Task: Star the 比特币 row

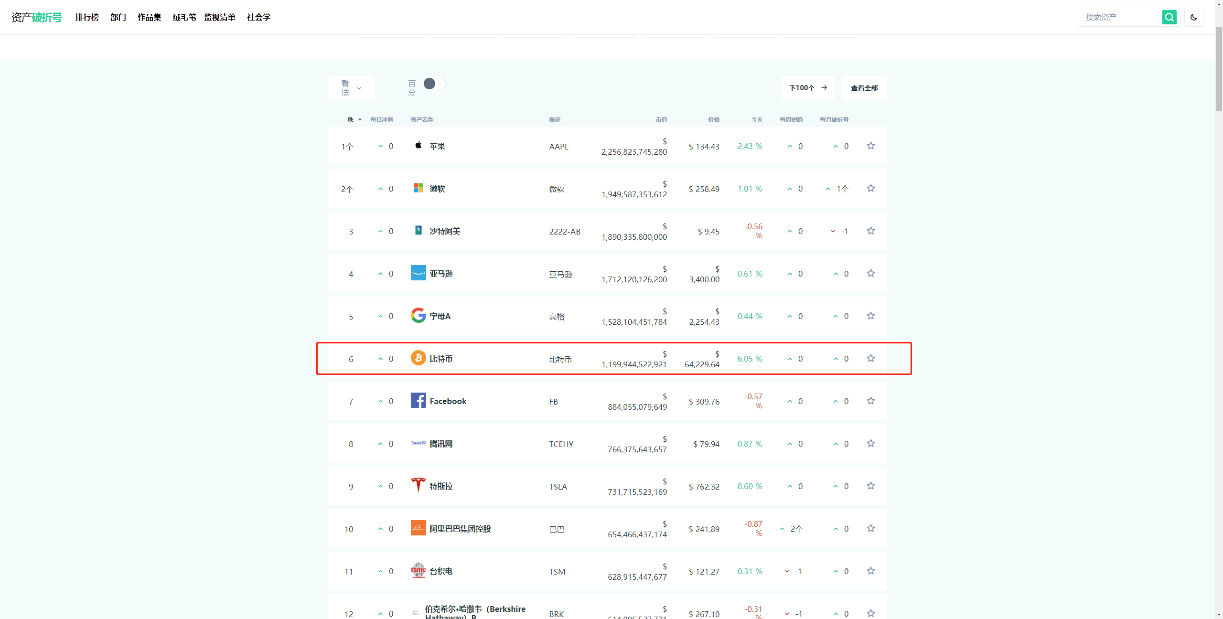Action: click(871, 359)
